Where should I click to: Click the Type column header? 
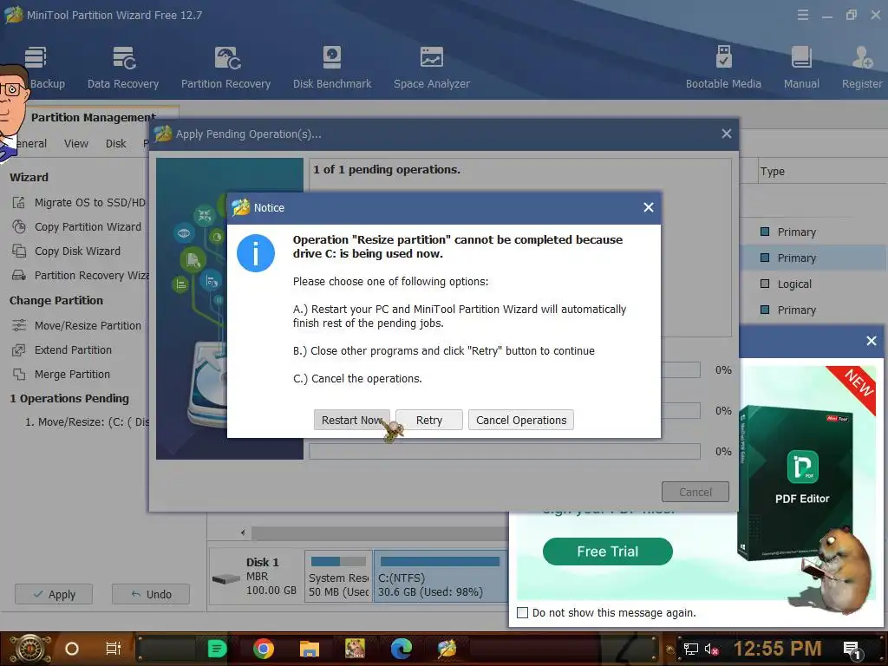(773, 171)
